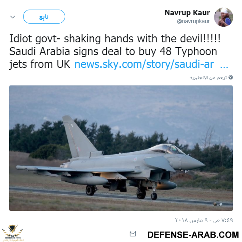Screen dimensions: 242x242
Task: Select ترجم من الإنجليزية translate text
Action: (208, 77)
